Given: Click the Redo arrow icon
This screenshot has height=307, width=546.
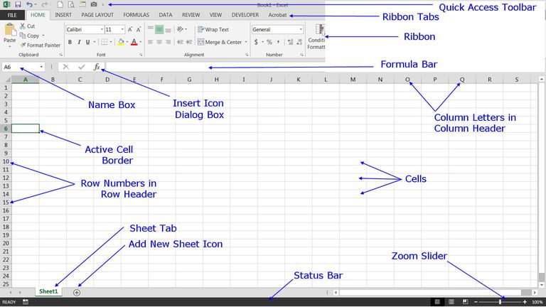Looking at the screenshot, I should pos(44,4).
